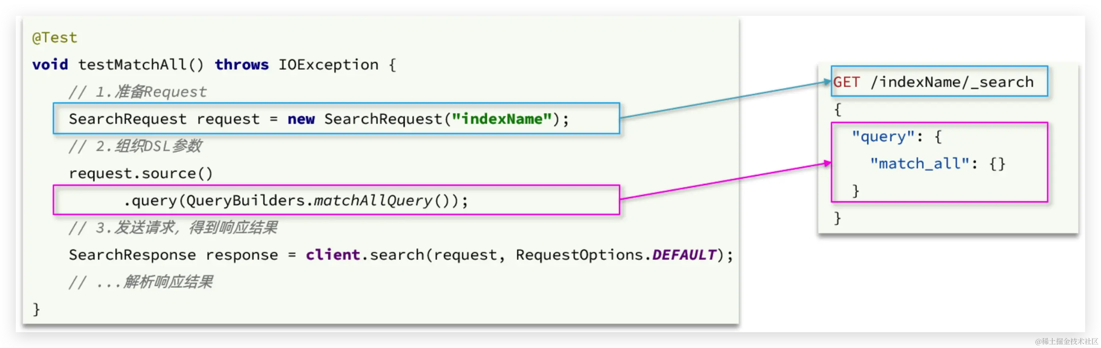This screenshot has height=348, width=1101.
Task: Click SearchResponse response declaration
Action: [173, 255]
